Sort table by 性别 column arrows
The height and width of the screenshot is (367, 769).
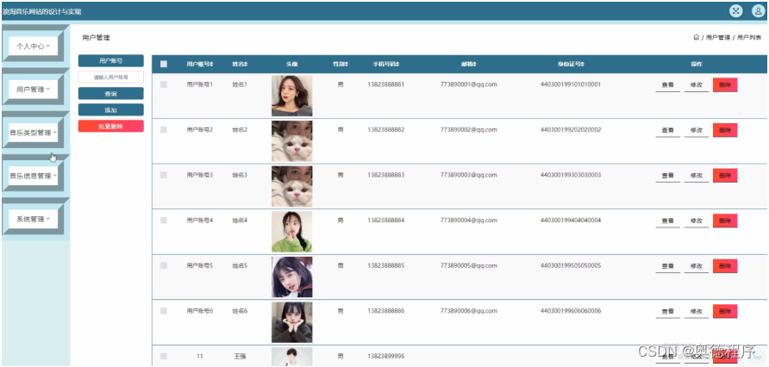[347, 65]
